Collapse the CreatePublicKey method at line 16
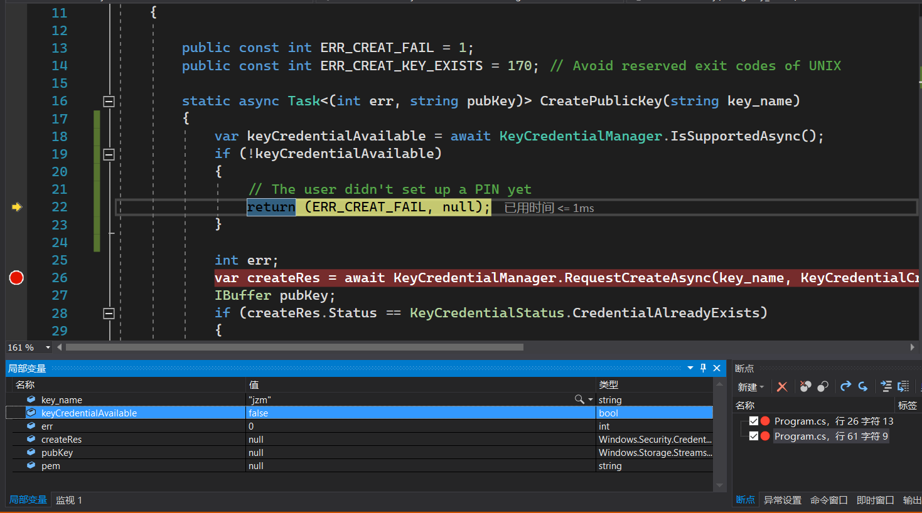The image size is (922, 513). (109, 101)
